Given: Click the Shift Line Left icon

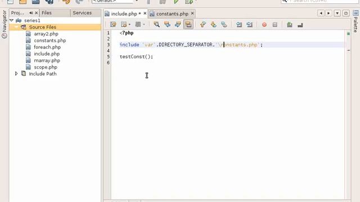Looking at the screenshot, I should [239, 25].
